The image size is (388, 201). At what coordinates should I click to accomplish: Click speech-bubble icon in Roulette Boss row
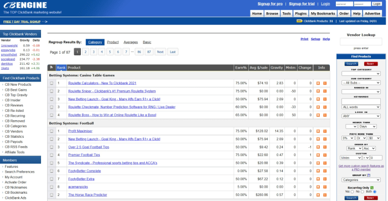[x=318, y=115]
